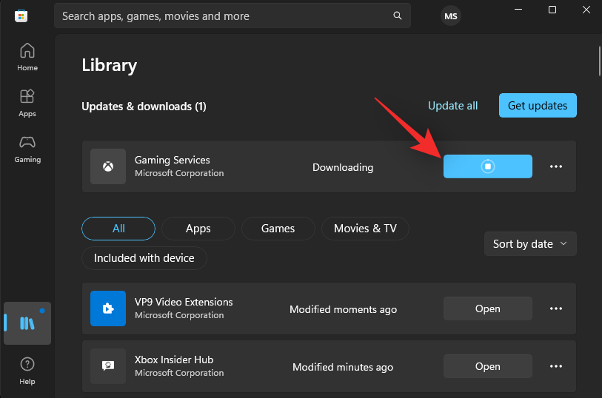The image size is (602, 398).
Task: Open more options for VP9 Video Extensions
Action: pos(556,308)
